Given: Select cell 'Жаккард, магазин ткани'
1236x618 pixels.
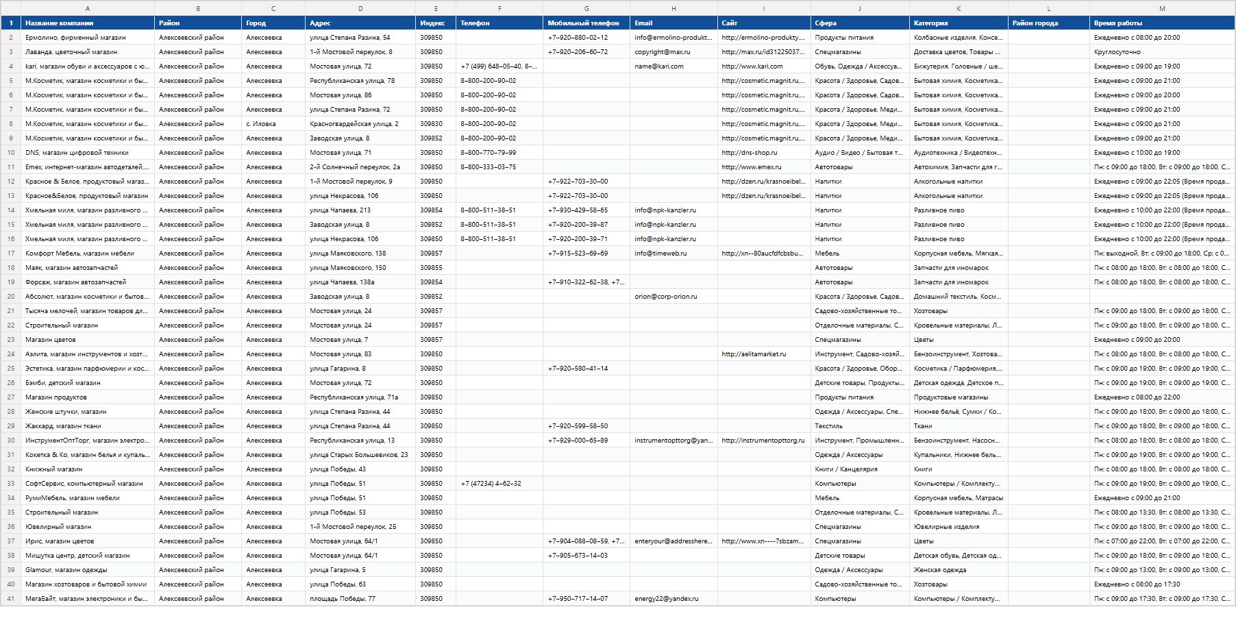Looking at the screenshot, I should pyautogui.click(x=88, y=426).
